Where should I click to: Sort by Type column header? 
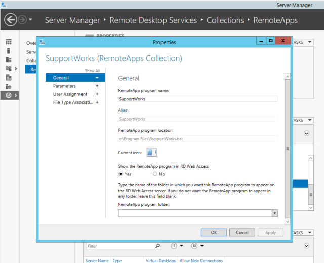pyautogui.click(x=117, y=260)
